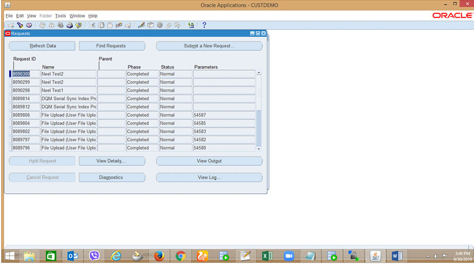Open the View menu

point(32,16)
